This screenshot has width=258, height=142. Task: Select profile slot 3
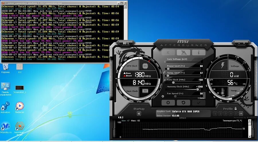tap(225, 114)
